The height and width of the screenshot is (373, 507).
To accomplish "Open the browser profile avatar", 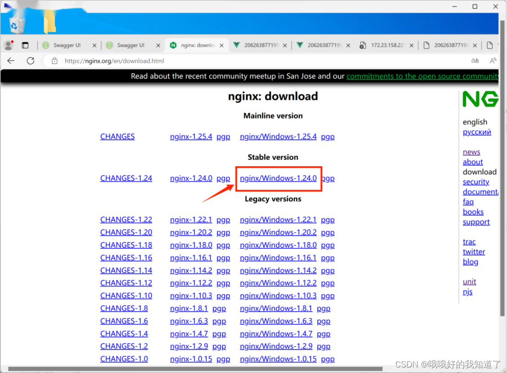I will (x=9, y=45).
